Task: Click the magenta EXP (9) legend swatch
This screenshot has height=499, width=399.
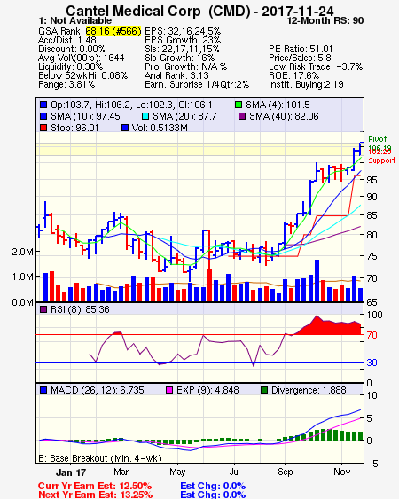Action: coord(169,390)
